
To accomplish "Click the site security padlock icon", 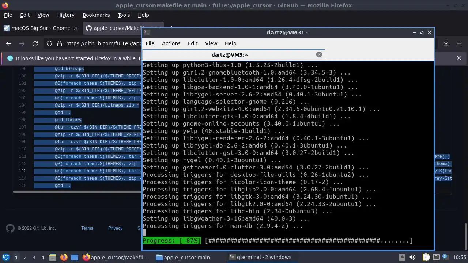I will pos(59,43).
